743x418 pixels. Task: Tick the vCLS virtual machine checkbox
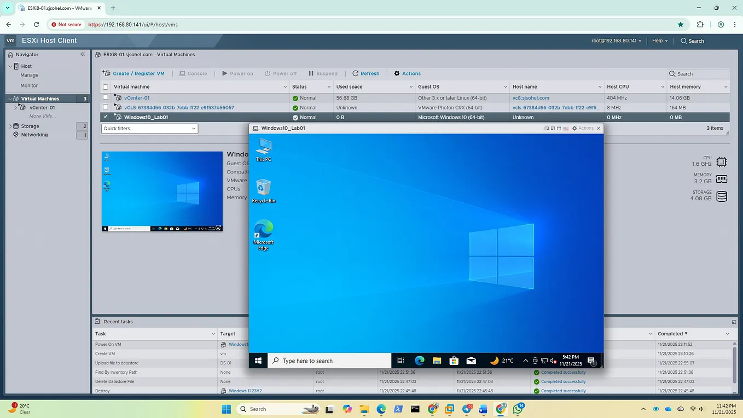coord(106,107)
